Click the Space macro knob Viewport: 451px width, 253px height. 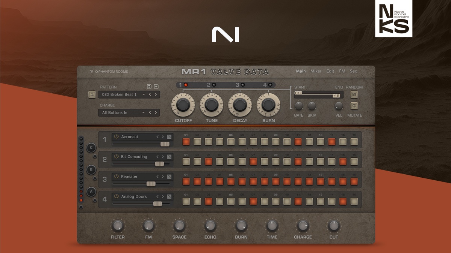coord(179,226)
